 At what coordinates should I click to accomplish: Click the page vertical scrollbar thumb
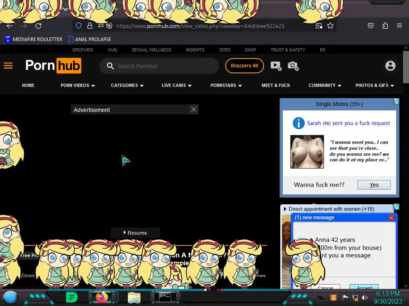coord(406,67)
